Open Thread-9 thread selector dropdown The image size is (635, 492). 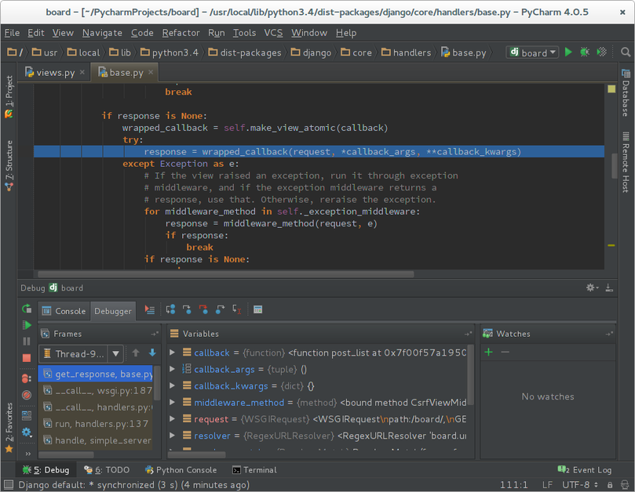pyautogui.click(x=81, y=354)
